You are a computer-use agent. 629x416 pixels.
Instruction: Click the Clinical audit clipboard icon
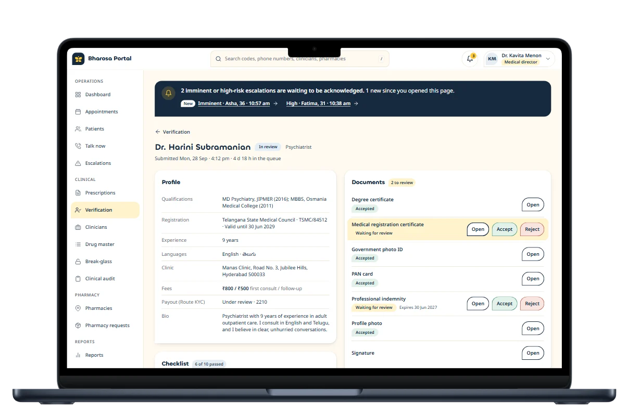(x=78, y=279)
